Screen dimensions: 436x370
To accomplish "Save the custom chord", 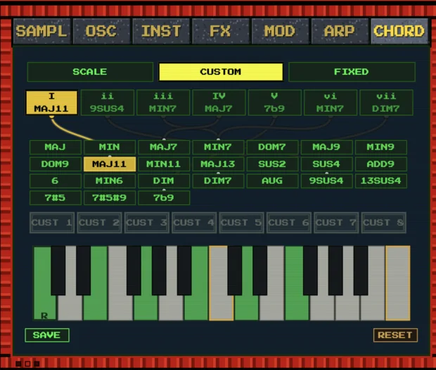I will (x=47, y=335).
